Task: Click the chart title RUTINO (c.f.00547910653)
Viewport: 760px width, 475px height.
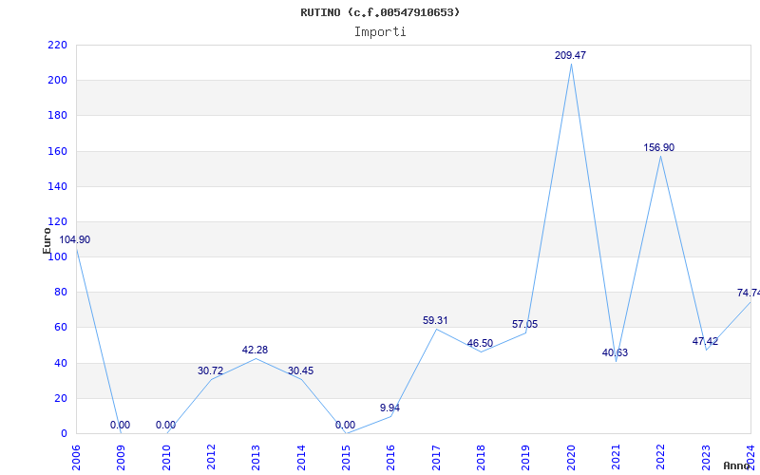Action: [380, 12]
